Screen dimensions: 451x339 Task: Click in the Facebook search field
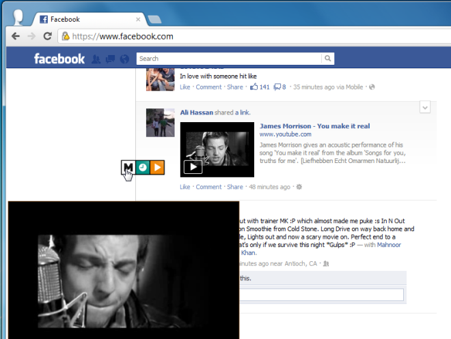pos(229,59)
